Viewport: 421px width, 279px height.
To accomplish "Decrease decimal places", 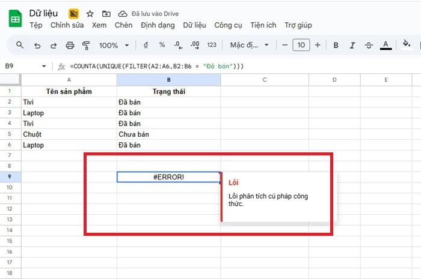I will point(178,45).
